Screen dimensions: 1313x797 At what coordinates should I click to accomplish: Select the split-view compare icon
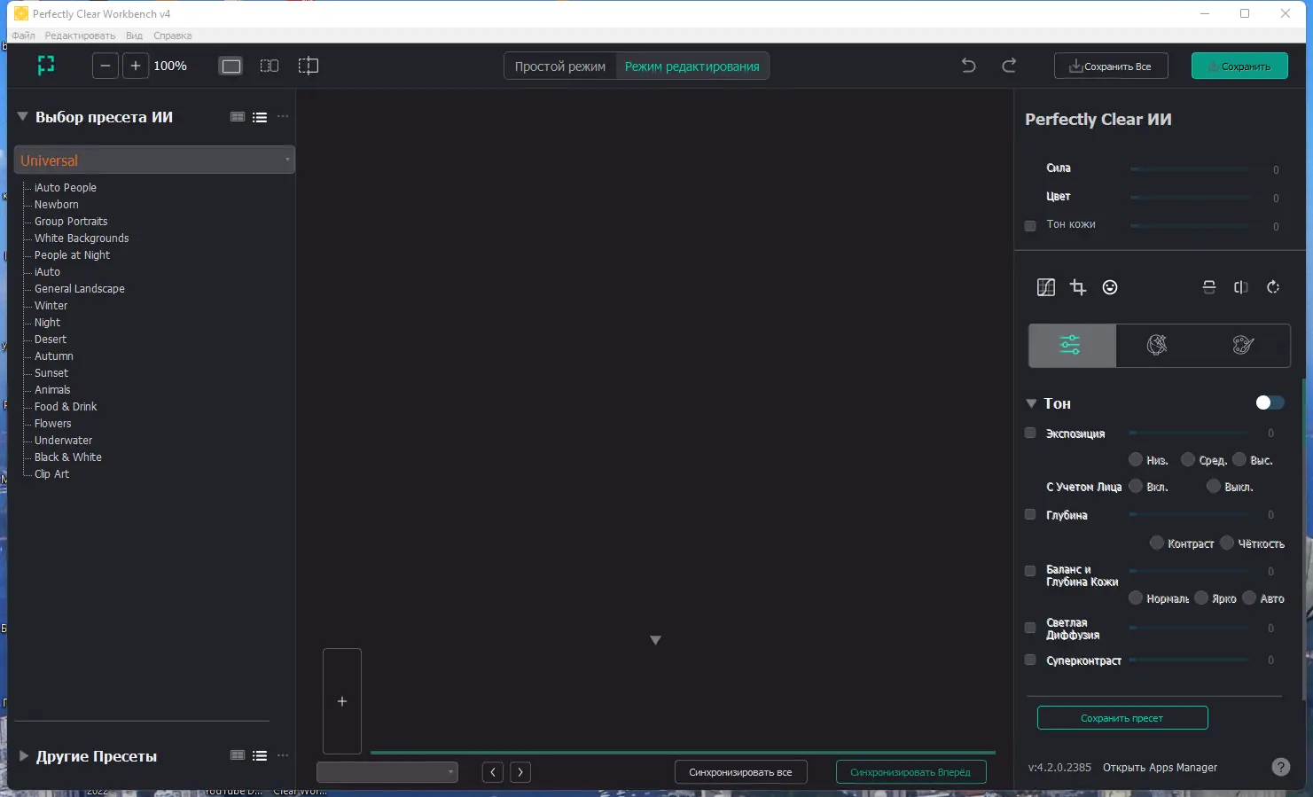click(308, 66)
